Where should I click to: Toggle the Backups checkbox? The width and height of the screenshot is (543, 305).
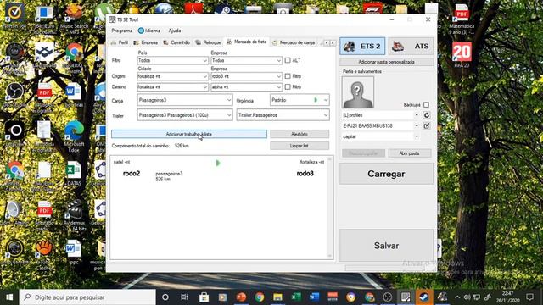pyautogui.click(x=426, y=104)
